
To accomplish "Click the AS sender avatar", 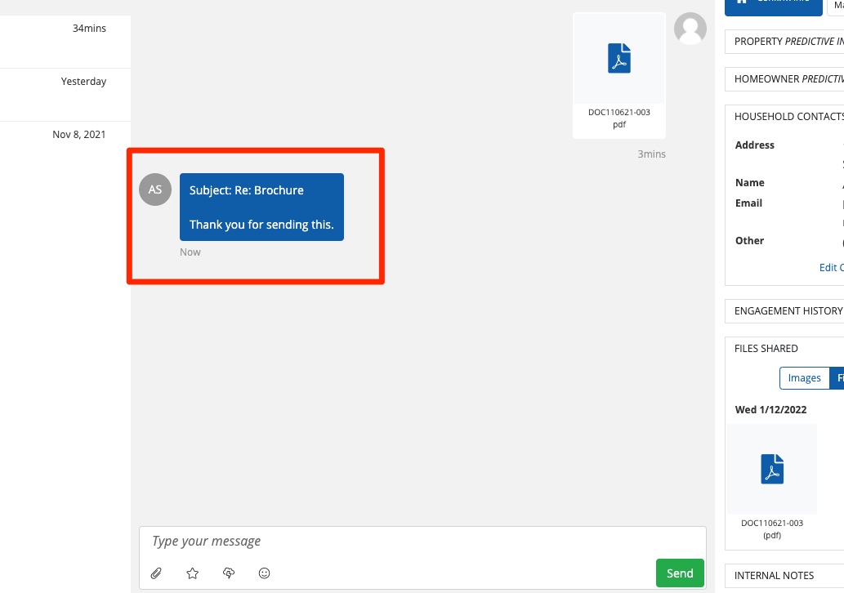I will (x=155, y=189).
